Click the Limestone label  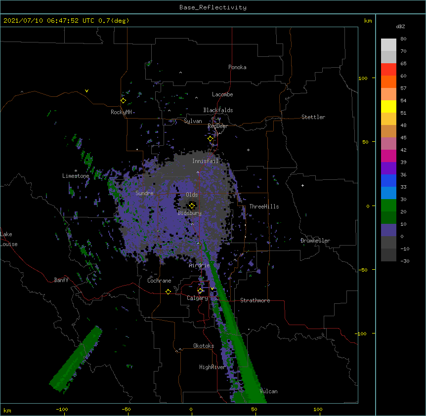76,176
